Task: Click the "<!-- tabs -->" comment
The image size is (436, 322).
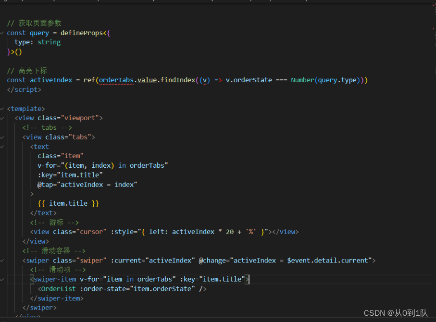Action: (x=47, y=127)
